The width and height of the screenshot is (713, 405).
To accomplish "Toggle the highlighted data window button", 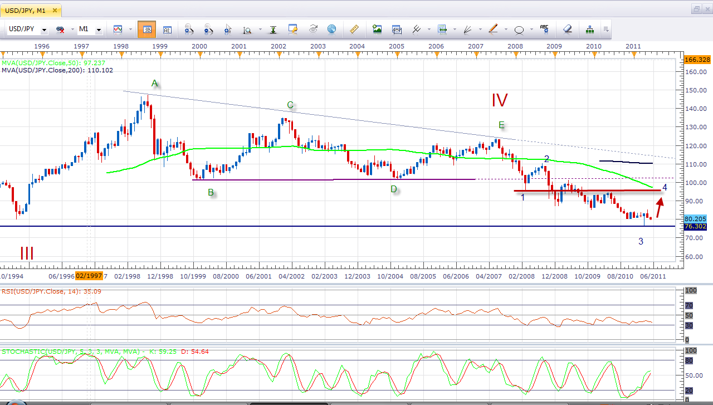I will (x=146, y=30).
